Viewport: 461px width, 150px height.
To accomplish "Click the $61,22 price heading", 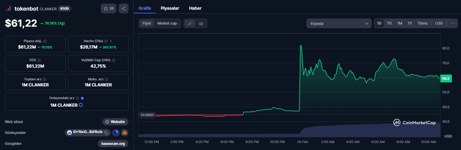I will coord(21,23).
